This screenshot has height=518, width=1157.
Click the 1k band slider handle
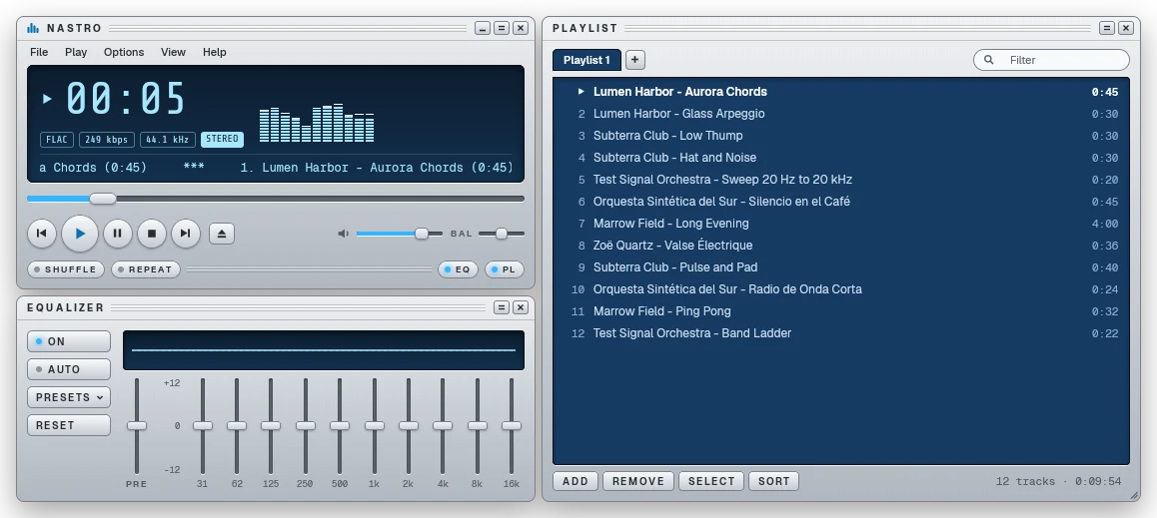(374, 426)
